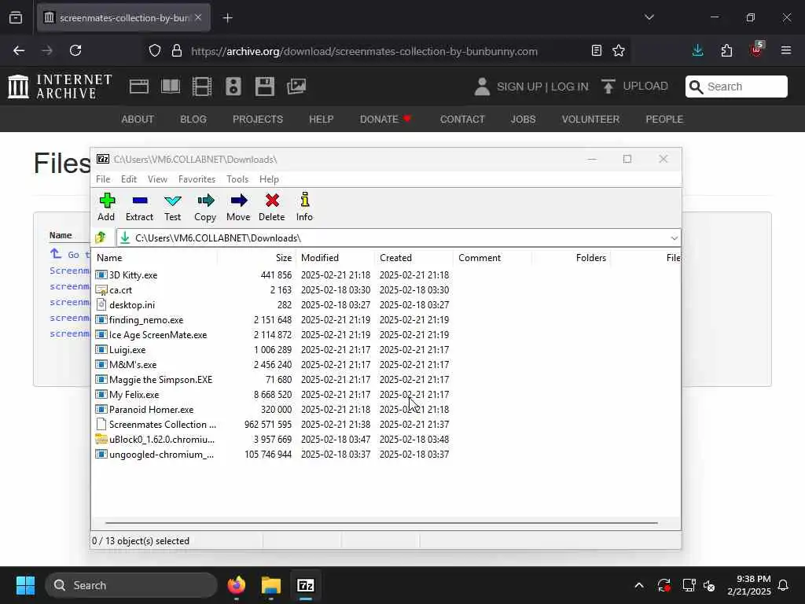The height and width of the screenshot is (604, 805).
Task: Click the Firefox URL address bar
Action: click(x=364, y=51)
